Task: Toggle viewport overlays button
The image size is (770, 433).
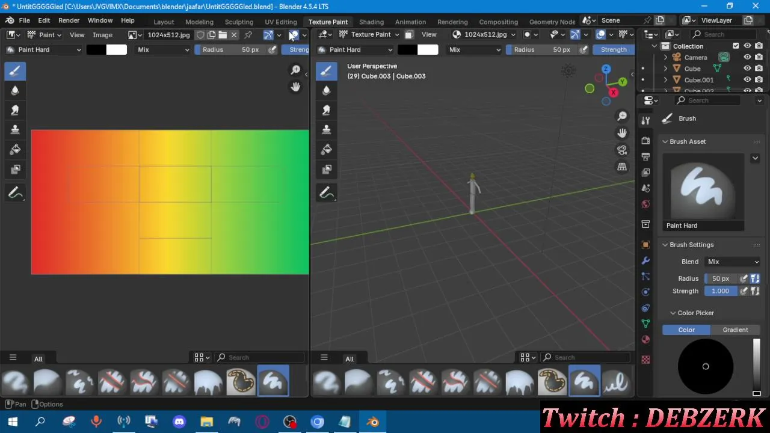Action: click(600, 35)
